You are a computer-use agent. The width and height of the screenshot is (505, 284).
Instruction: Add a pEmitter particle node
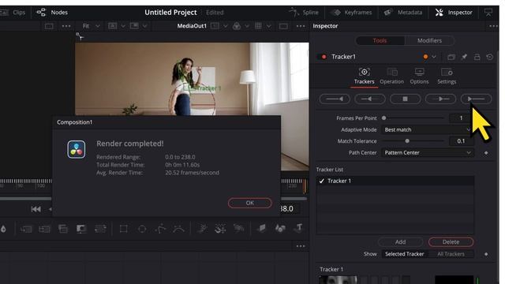coord(202,229)
